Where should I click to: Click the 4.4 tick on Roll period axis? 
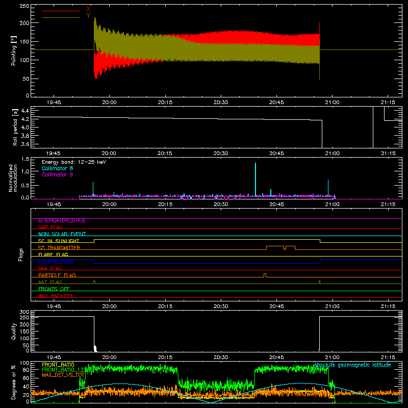click(25, 111)
